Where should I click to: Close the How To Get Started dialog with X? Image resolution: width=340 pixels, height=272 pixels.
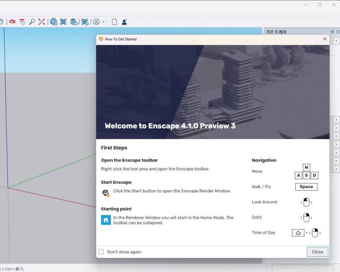point(325,39)
